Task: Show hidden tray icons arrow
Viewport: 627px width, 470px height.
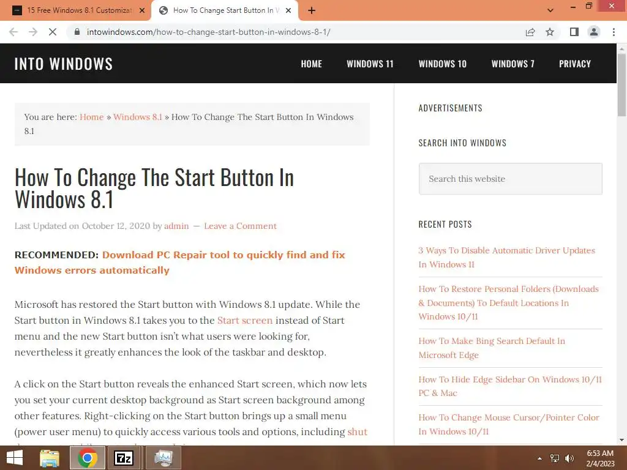Action: (540, 458)
